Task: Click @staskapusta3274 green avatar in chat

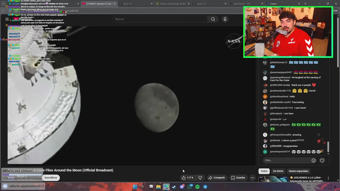Action: click(x=265, y=152)
